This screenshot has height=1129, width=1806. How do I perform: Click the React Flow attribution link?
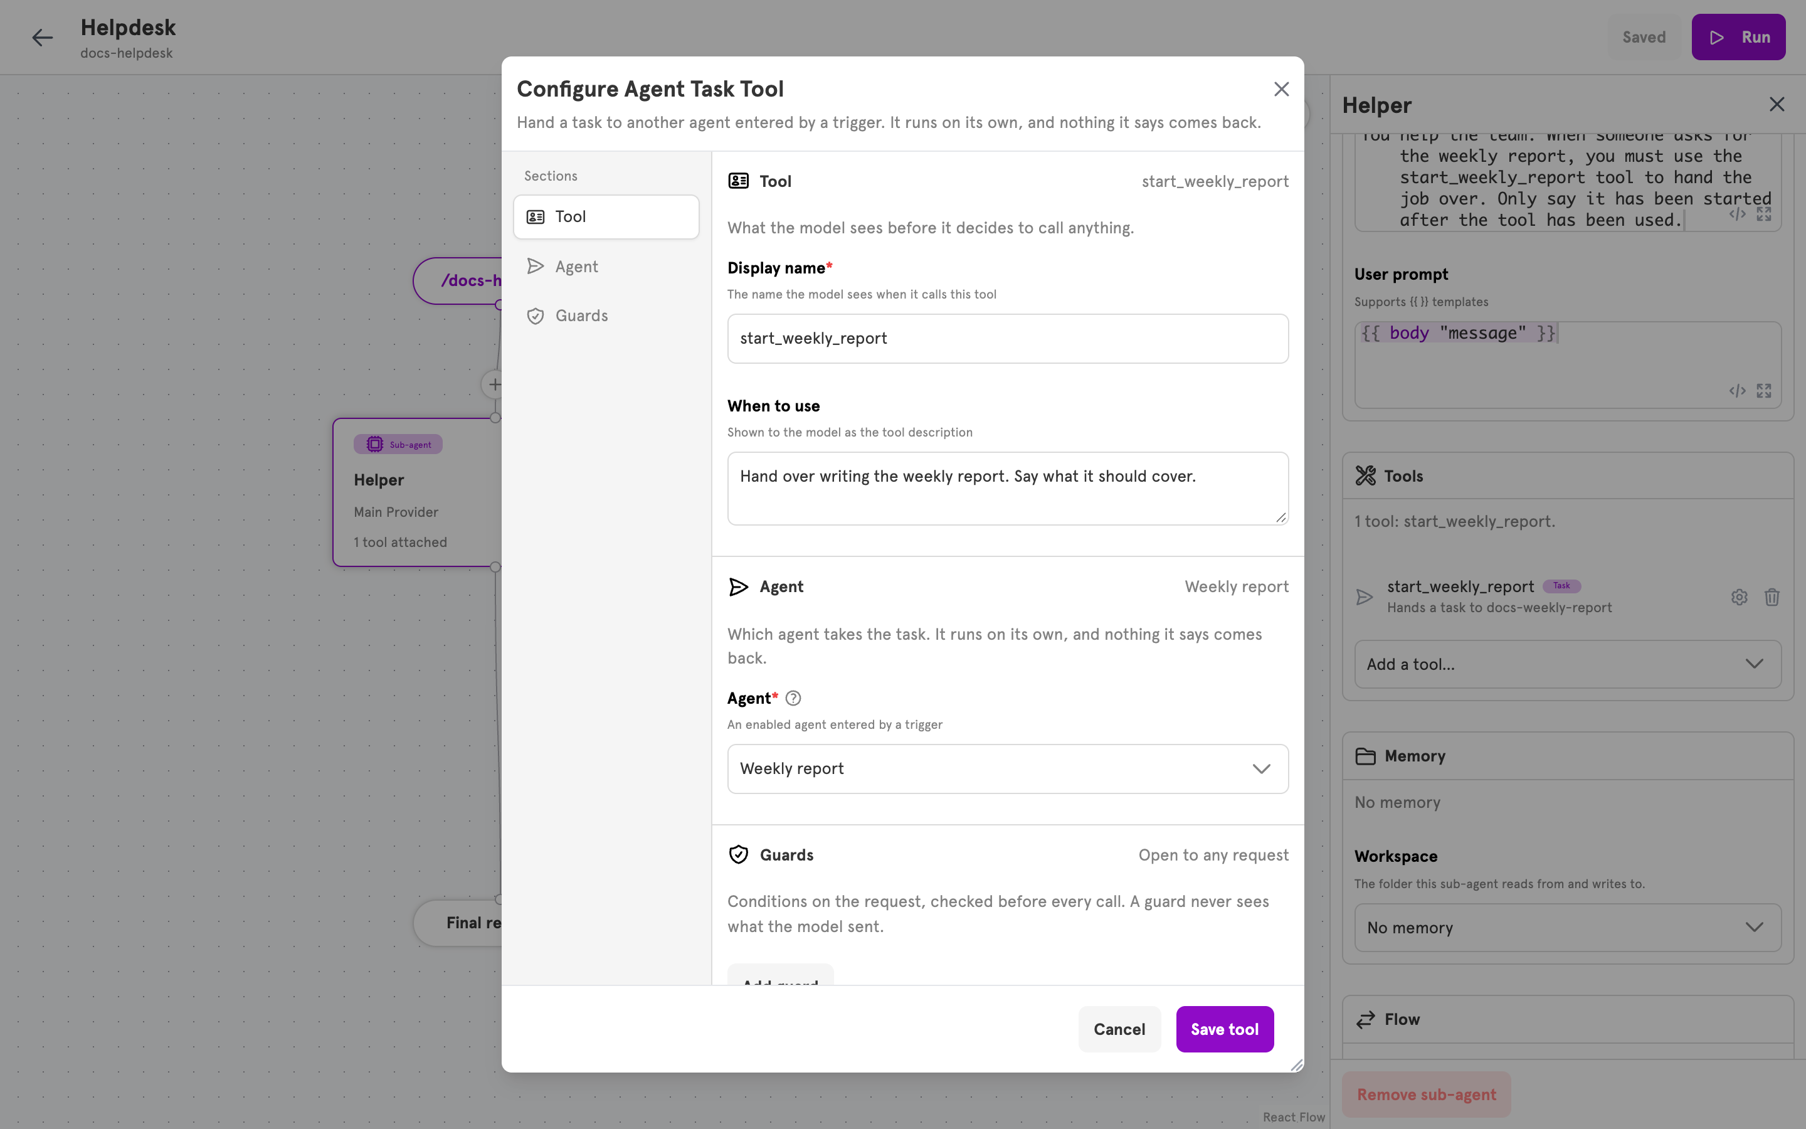1293,1117
